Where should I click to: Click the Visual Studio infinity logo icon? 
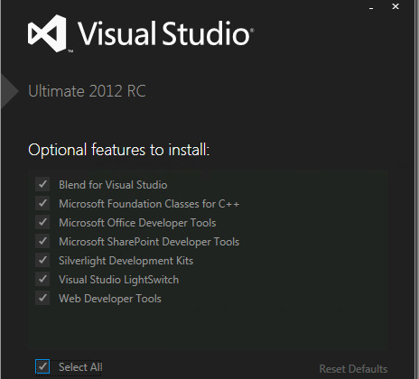tap(47, 33)
